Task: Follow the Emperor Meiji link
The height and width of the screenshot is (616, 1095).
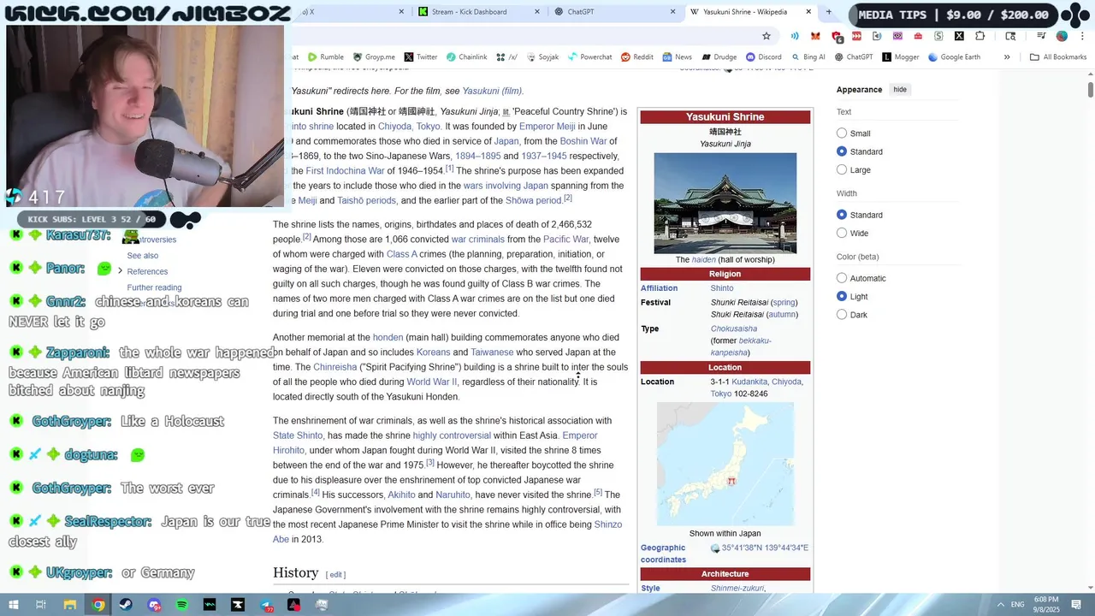Action: 547,127
